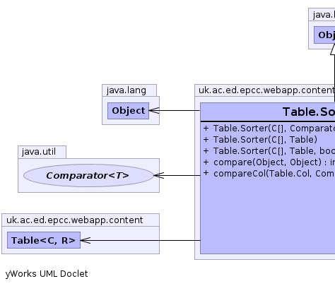This screenshot has width=335, height=286.
Task: Click the arrowhead pointing at Table<C, R>
Action: 86,240
